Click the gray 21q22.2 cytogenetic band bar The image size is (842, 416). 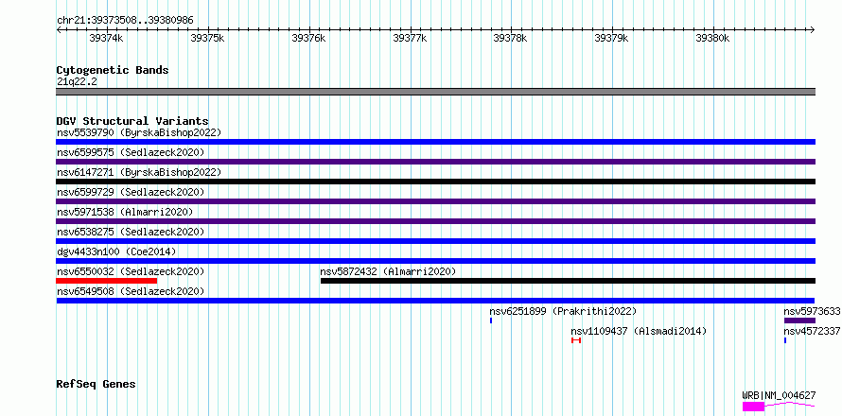(435, 92)
